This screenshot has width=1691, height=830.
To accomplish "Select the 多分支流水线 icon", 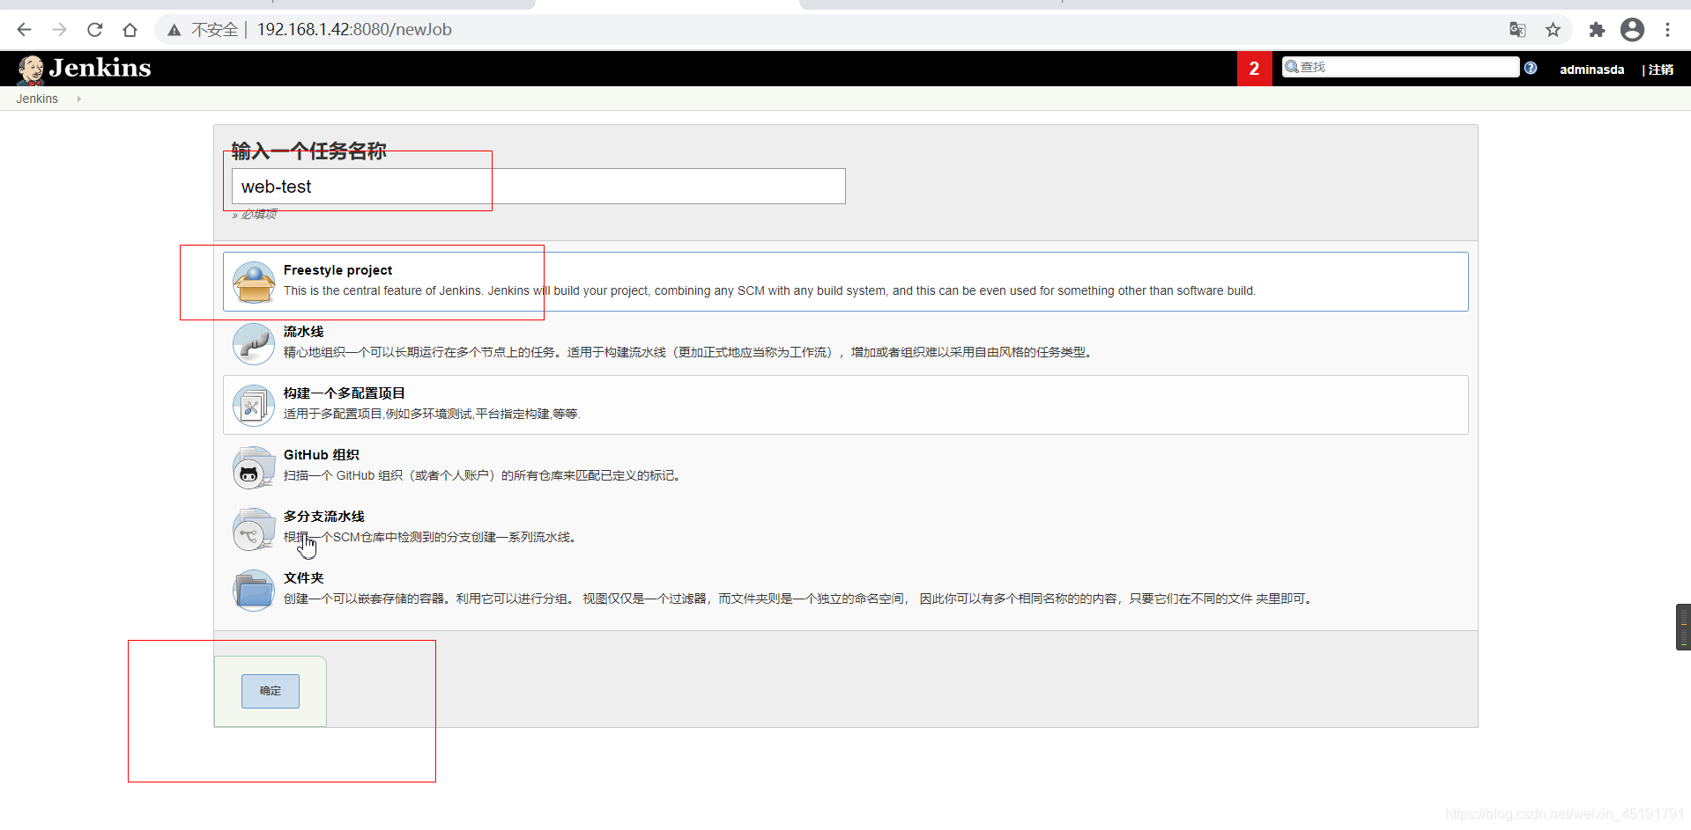I will point(254,528).
